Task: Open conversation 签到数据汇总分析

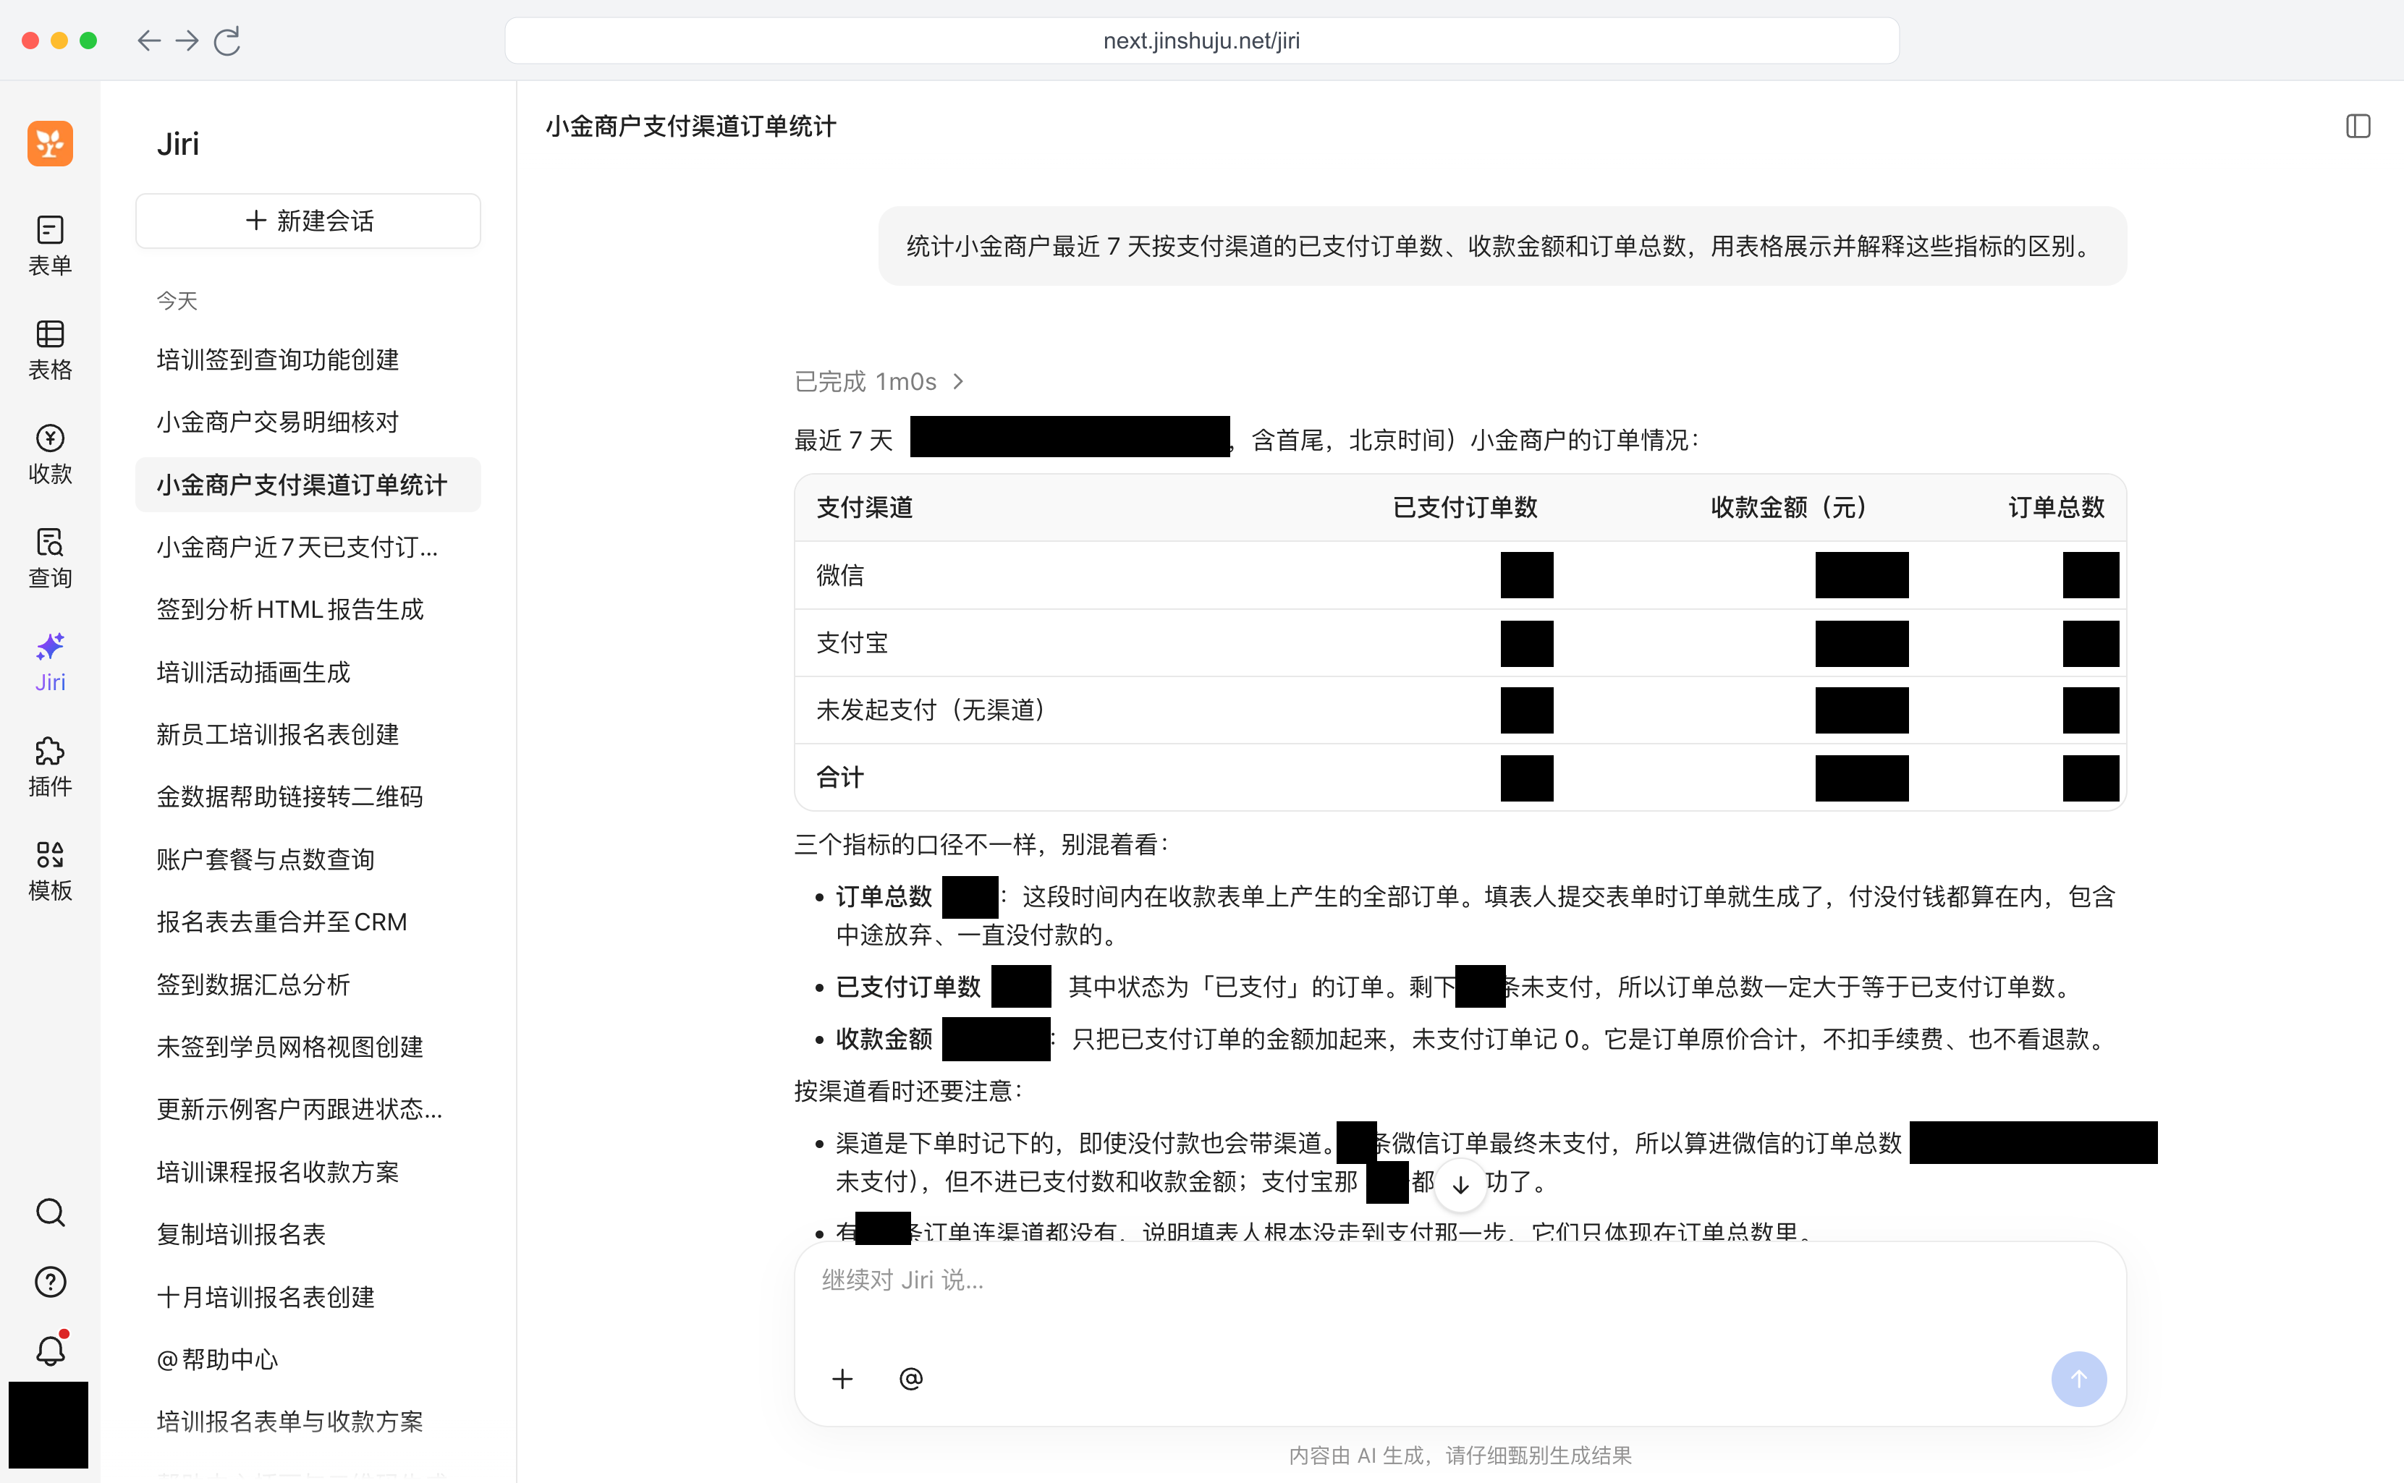Action: pyautogui.click(x=308, y=984)
